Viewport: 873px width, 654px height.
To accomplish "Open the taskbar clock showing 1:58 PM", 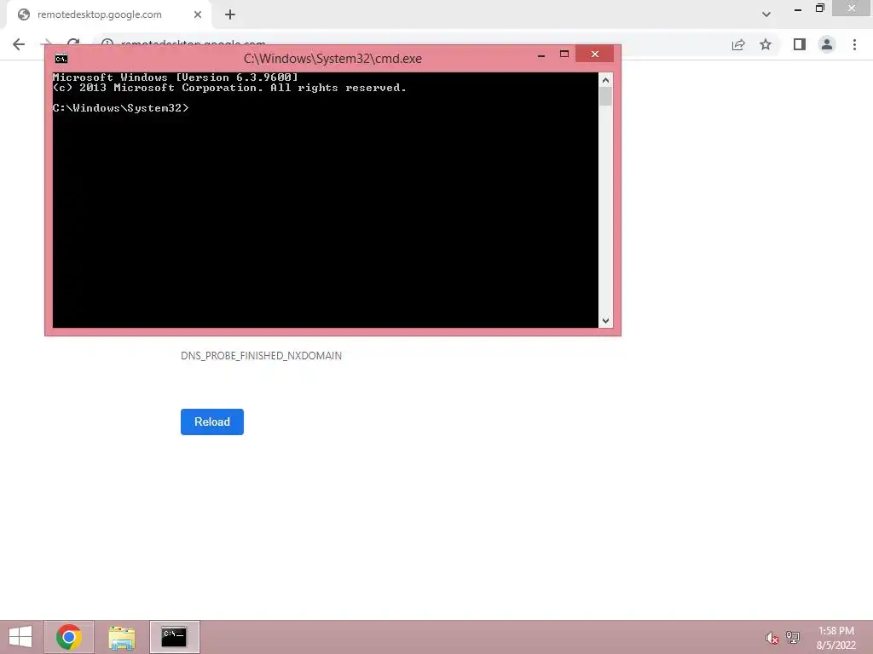I will click(836, 638).
